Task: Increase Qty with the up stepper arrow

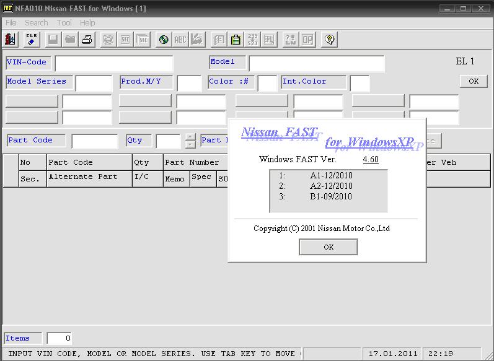Action: click(190, 137)
